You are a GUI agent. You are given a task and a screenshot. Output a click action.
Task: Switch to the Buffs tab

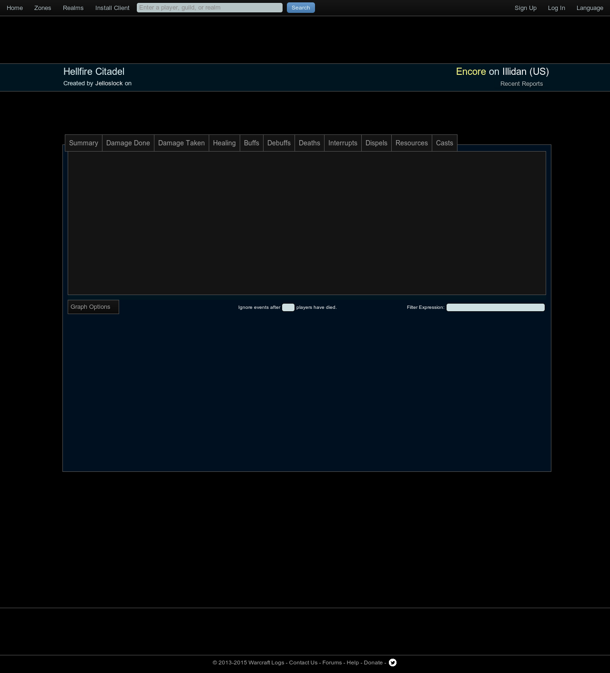pos(252,143)
